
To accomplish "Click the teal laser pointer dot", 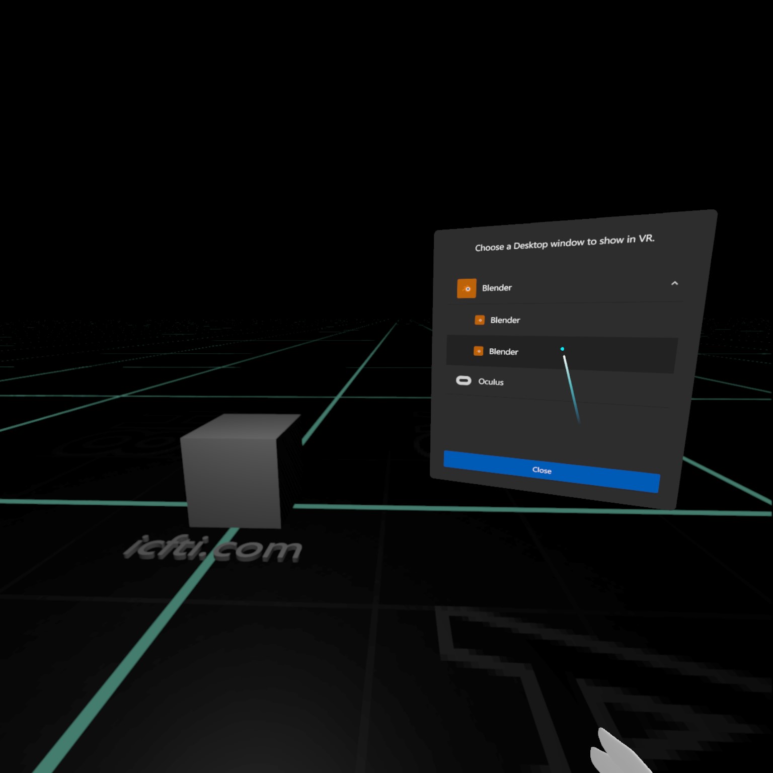I will [562, 348].
